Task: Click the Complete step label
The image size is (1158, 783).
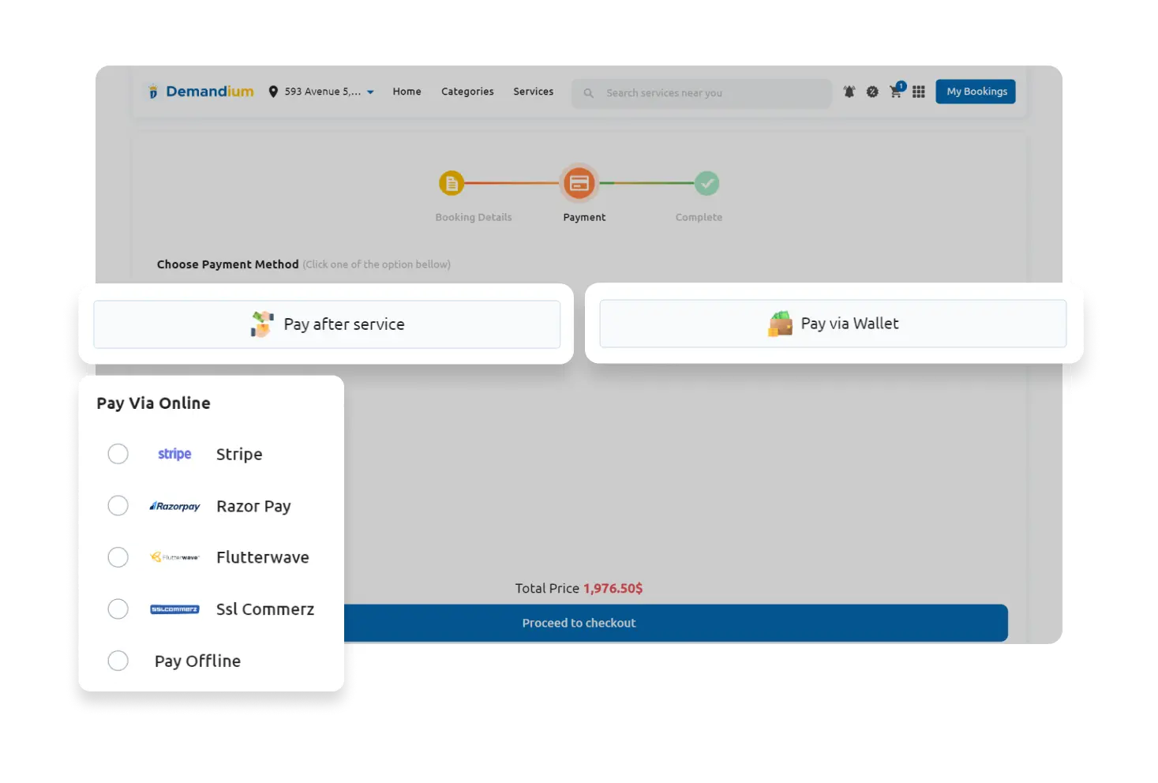Action: [699, 217]
